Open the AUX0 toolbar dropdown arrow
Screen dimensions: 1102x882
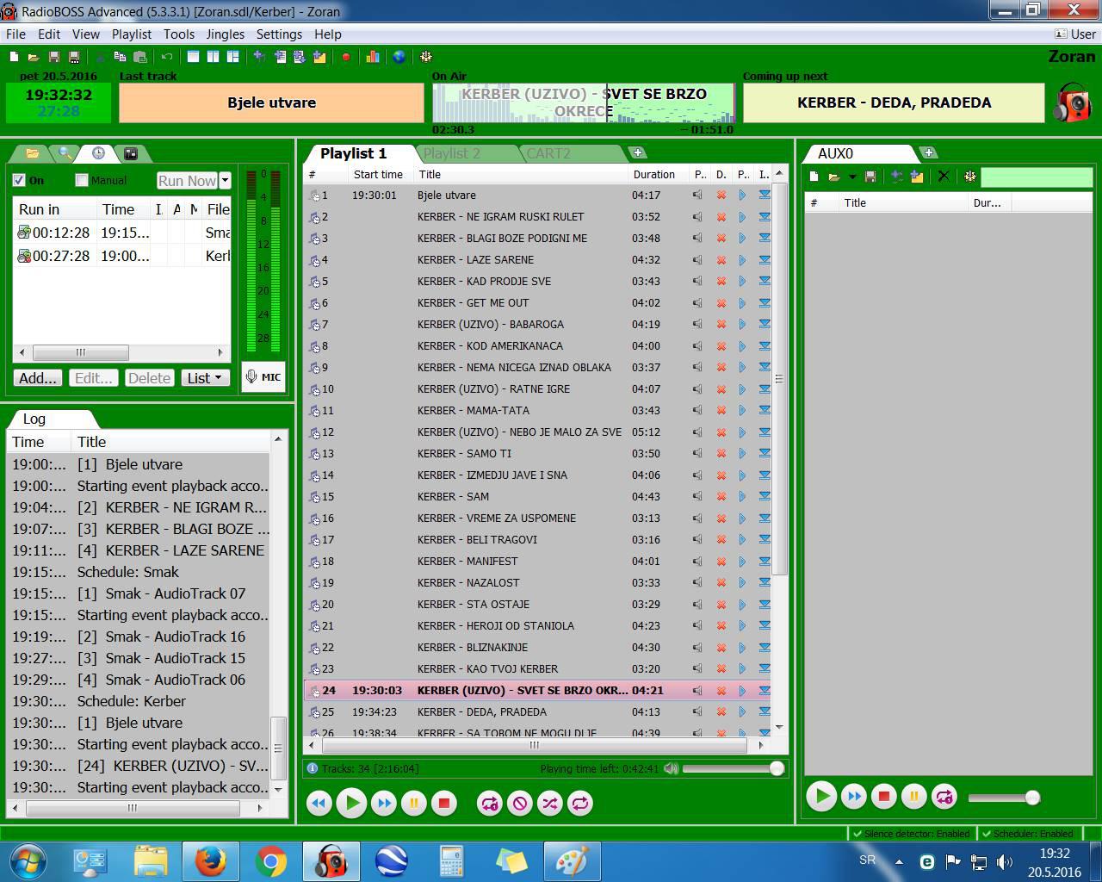(852, 177)
